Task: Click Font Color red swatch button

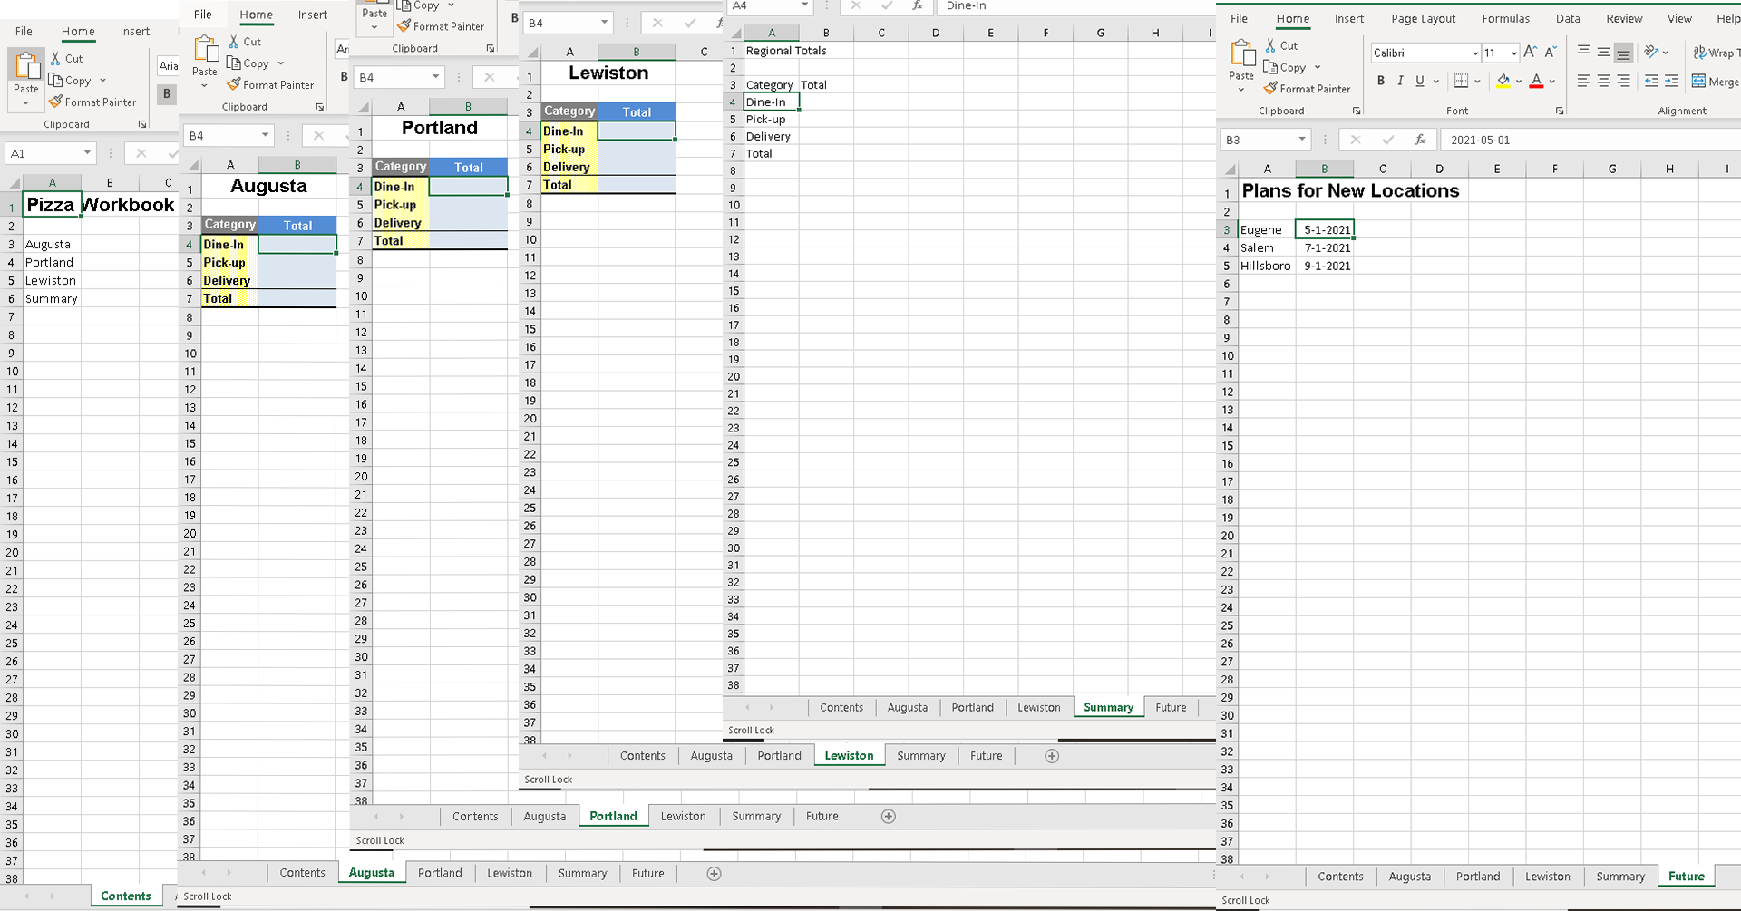Action: tap(1536, 81)
